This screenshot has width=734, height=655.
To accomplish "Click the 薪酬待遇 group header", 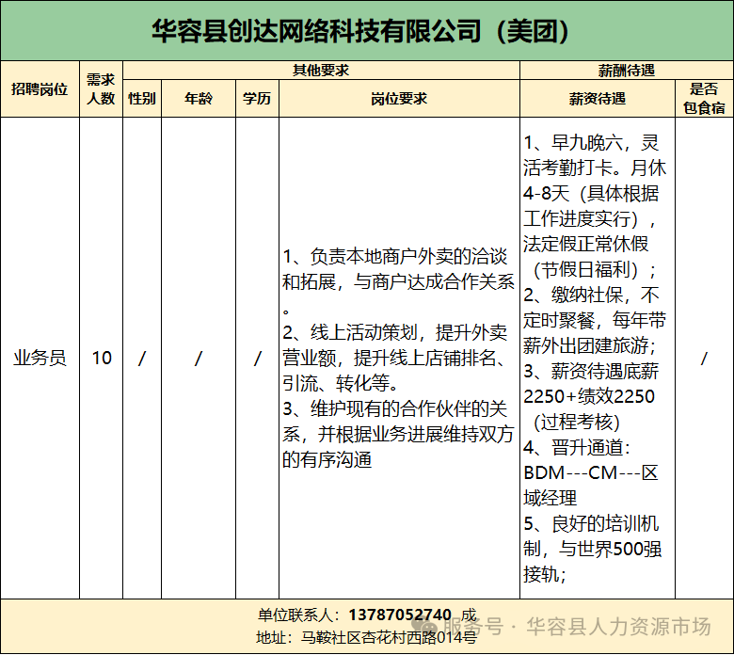I will point(627,71).
